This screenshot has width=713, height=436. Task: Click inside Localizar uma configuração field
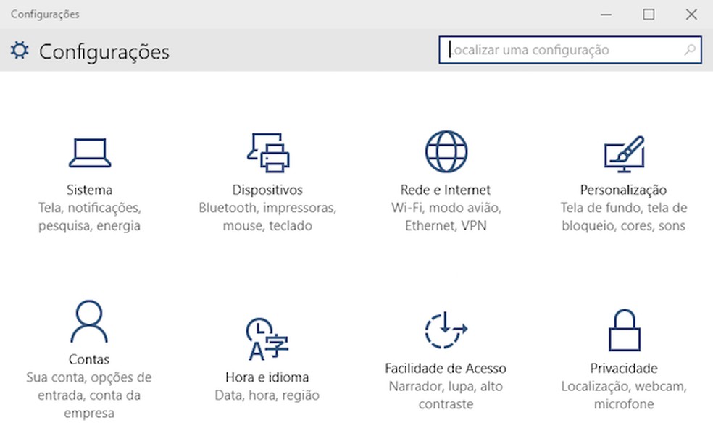click(565, 49)
